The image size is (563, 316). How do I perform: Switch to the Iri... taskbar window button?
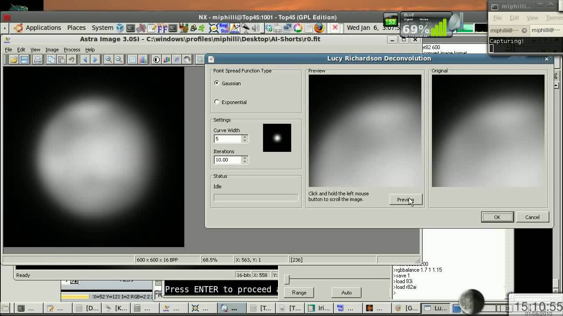pyautogui.click(x=320, y=308)
